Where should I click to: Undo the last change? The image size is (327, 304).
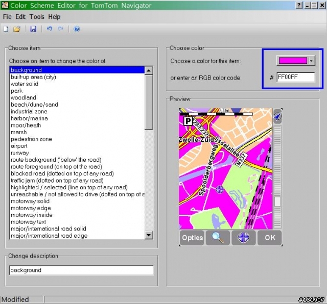click(50, 29)
